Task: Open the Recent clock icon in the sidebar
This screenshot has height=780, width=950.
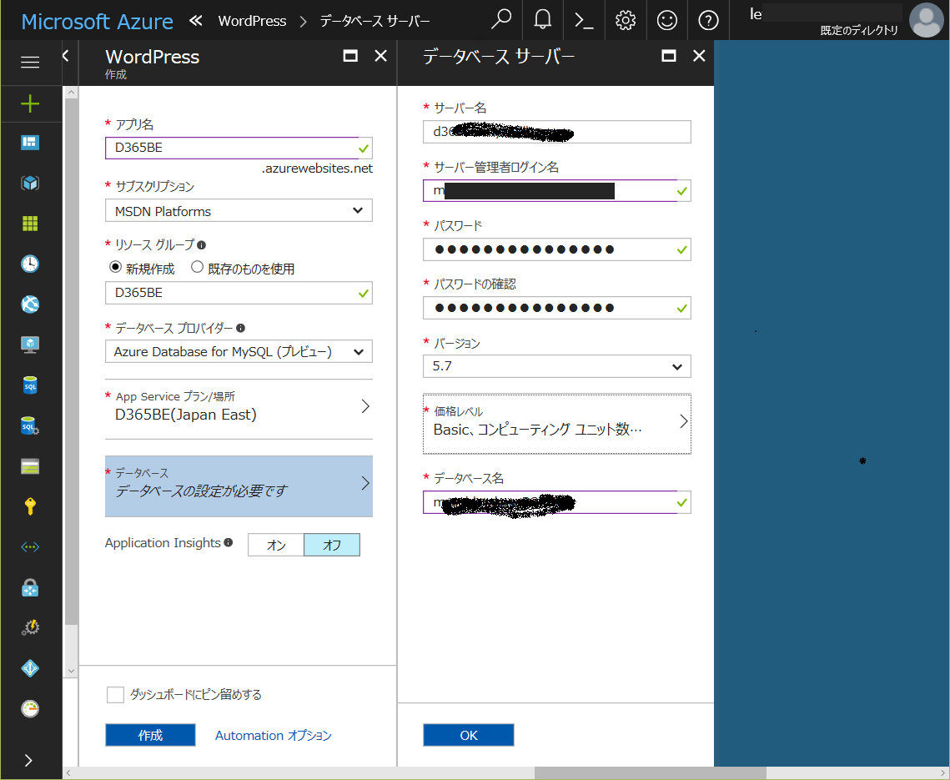Action: (x=30, y=264)
